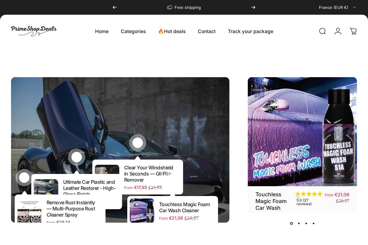This screenshot has width=368, height=245.
Task: Click the 5.0 star rating reviews
Action: pos(309,198)
